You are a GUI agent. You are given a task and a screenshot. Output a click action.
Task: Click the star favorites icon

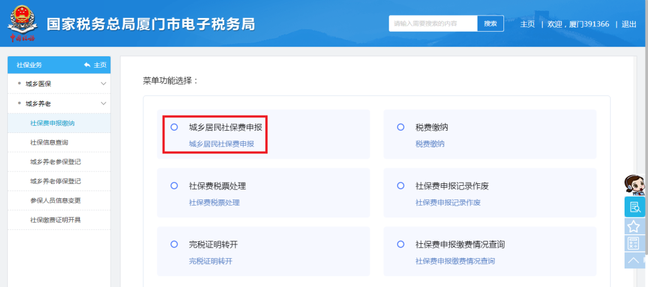tap(633, 226)
